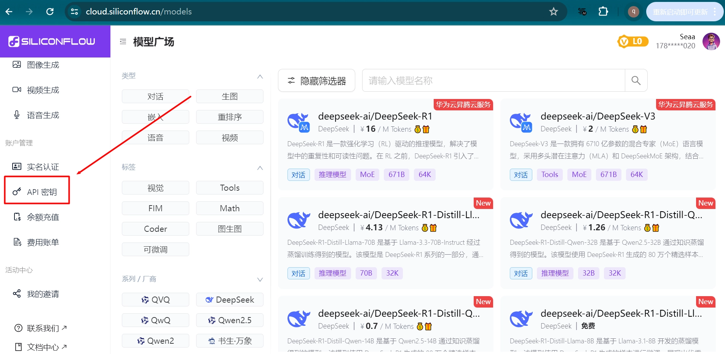Click the 671B tag on DeepSeek-V3
The height and width of the screenshot is (354, 725).
(x=608, y=174)
